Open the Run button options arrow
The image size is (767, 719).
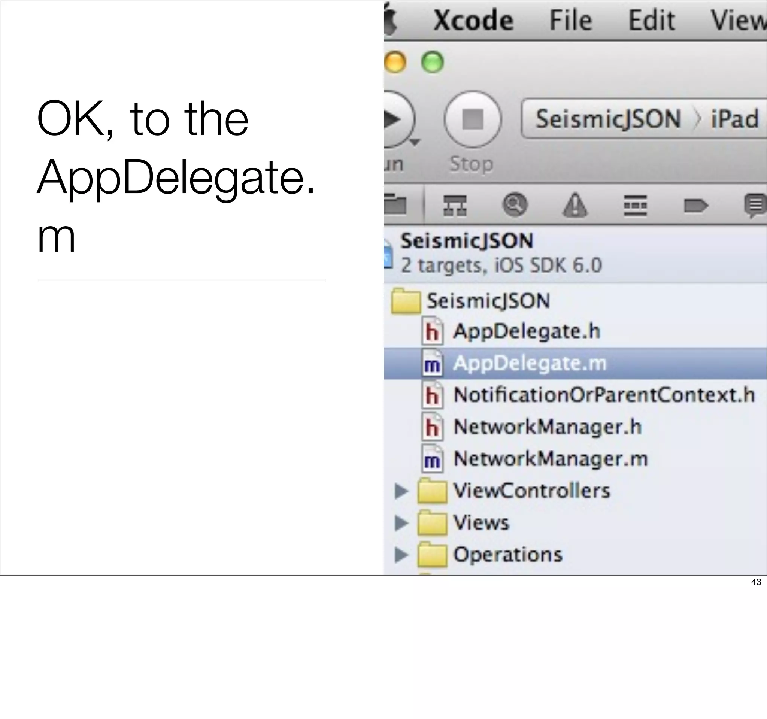pyautogui.click(x=414, y=143)
